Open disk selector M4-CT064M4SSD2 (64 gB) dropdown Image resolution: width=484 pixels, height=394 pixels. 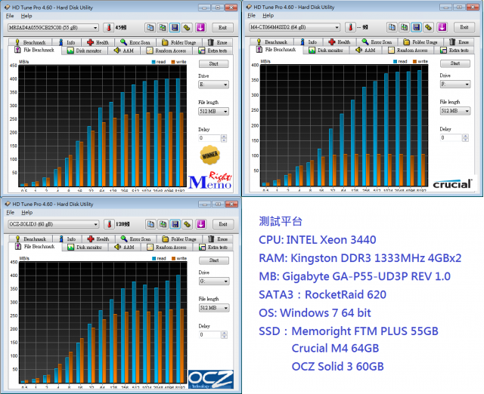tap(295, 27)
